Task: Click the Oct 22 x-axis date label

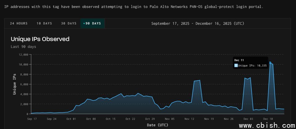Action: (130, 119)
